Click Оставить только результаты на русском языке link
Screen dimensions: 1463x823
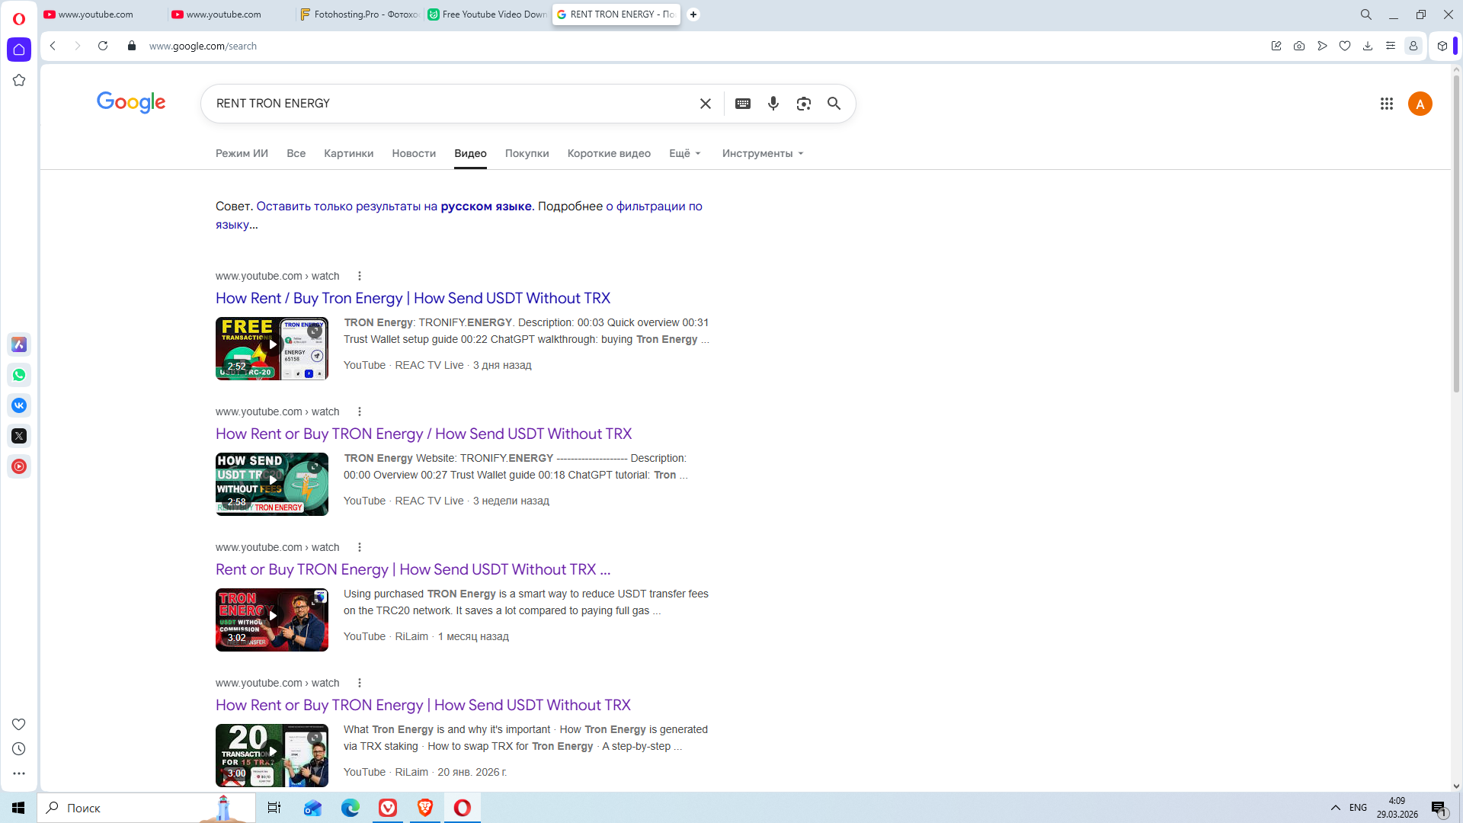(394, 206)
